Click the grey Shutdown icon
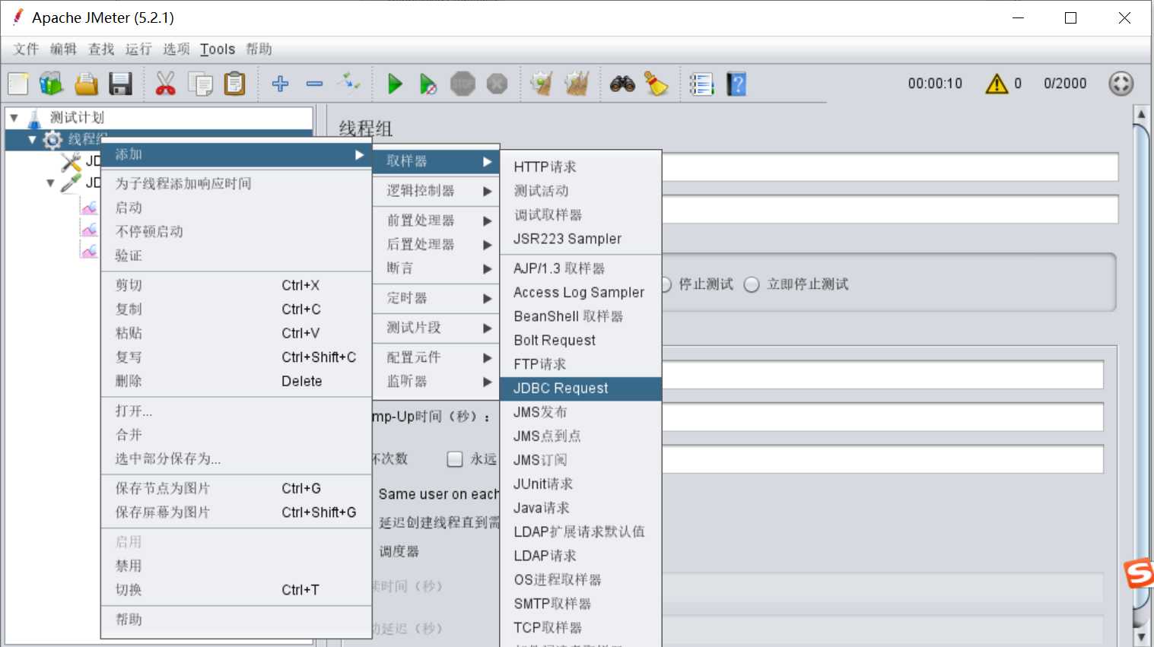This screenshot has width=1154, height=647. click(497, 84)
